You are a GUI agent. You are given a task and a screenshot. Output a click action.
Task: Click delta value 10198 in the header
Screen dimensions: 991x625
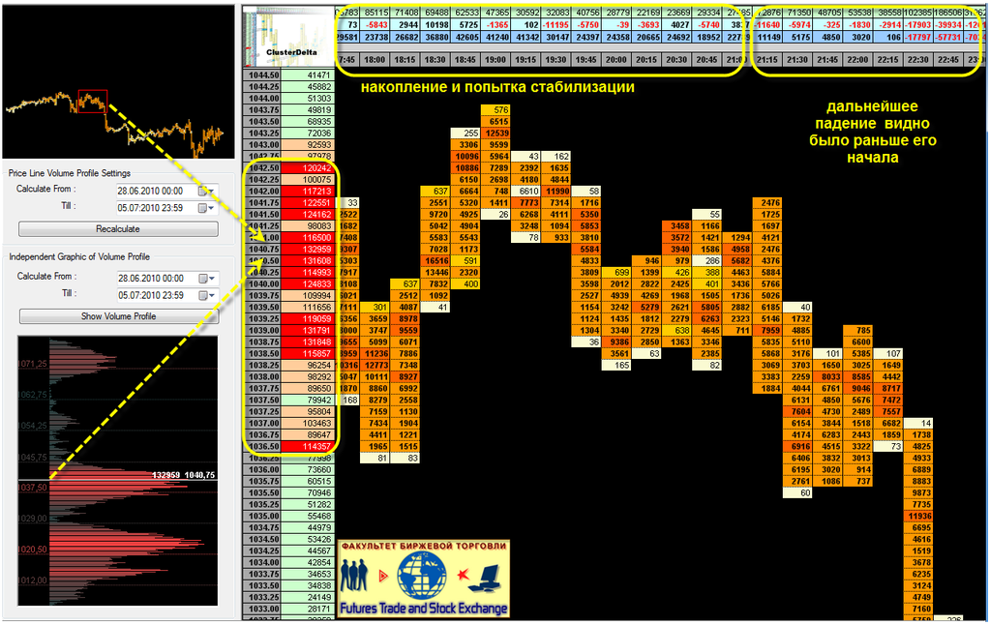pyautogui.click(x=435, y=25)
